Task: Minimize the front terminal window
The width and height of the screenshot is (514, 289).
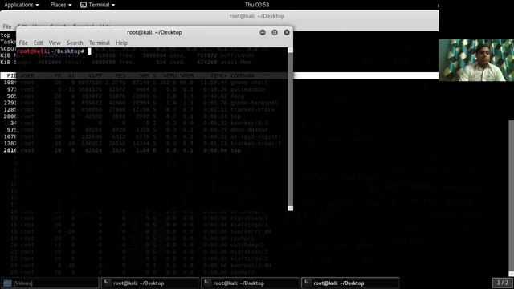Action: 263,32
